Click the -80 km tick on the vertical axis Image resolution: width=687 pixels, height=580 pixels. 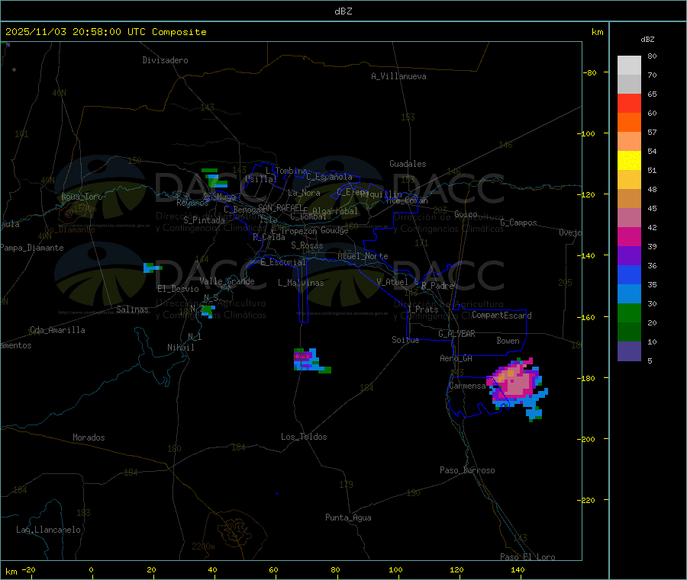[x=590, y=72]
